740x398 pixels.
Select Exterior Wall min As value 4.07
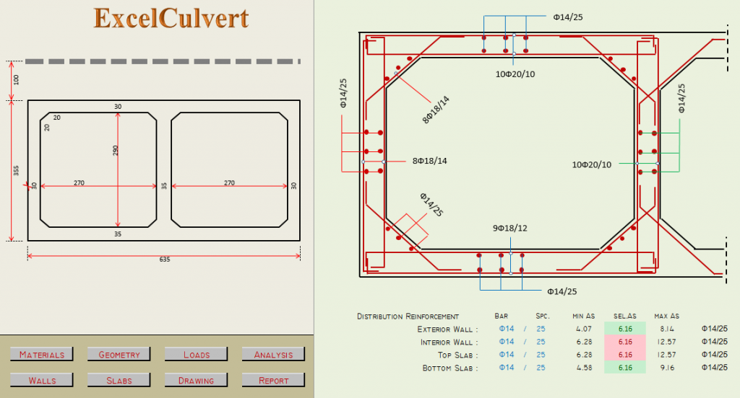pos(584,329)
